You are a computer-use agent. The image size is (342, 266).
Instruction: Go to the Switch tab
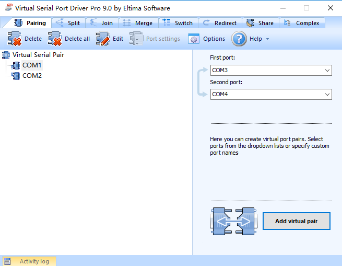(x=179, y=23)
